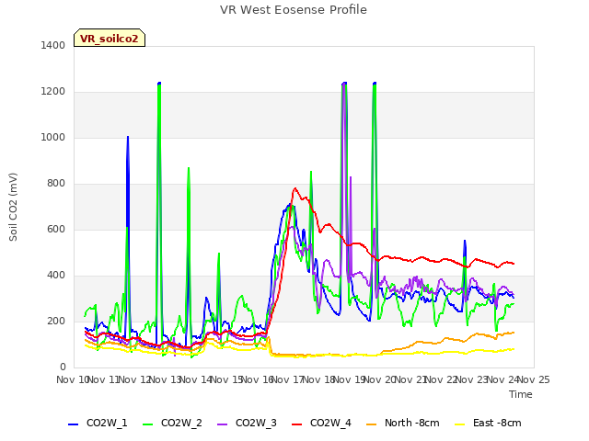Click the red CO2W_4 legend swatch

pyautogui.click(x=296, y=424)
